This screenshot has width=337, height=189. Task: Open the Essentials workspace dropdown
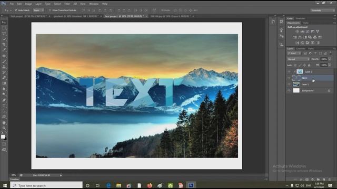(322, 10)
